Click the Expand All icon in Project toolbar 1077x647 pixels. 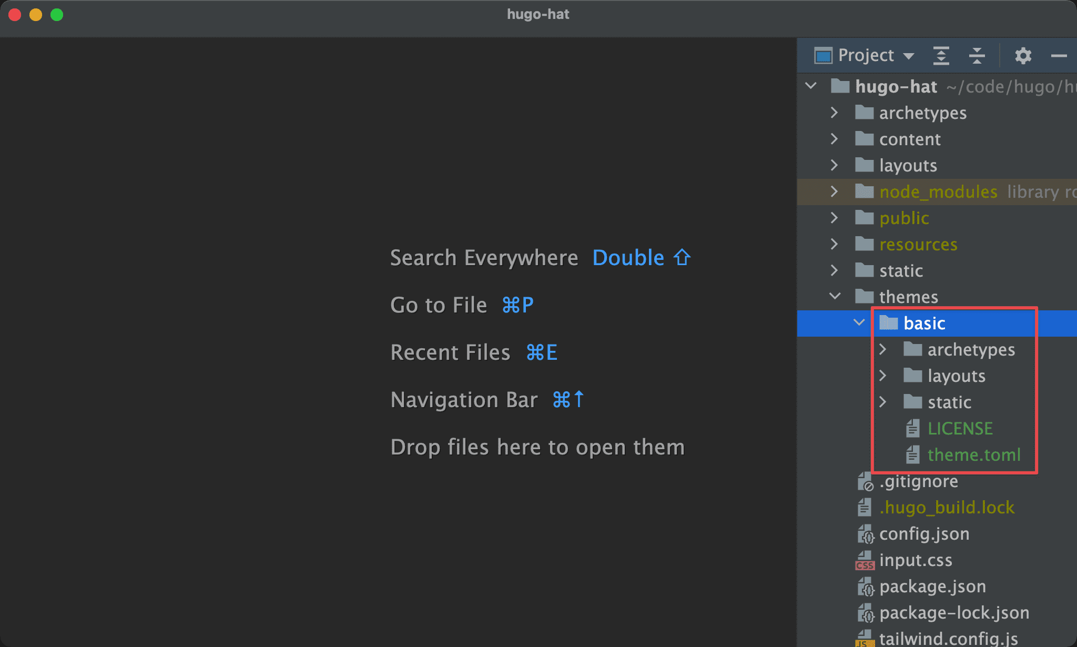pyautogui.click(x=941, y=55)
